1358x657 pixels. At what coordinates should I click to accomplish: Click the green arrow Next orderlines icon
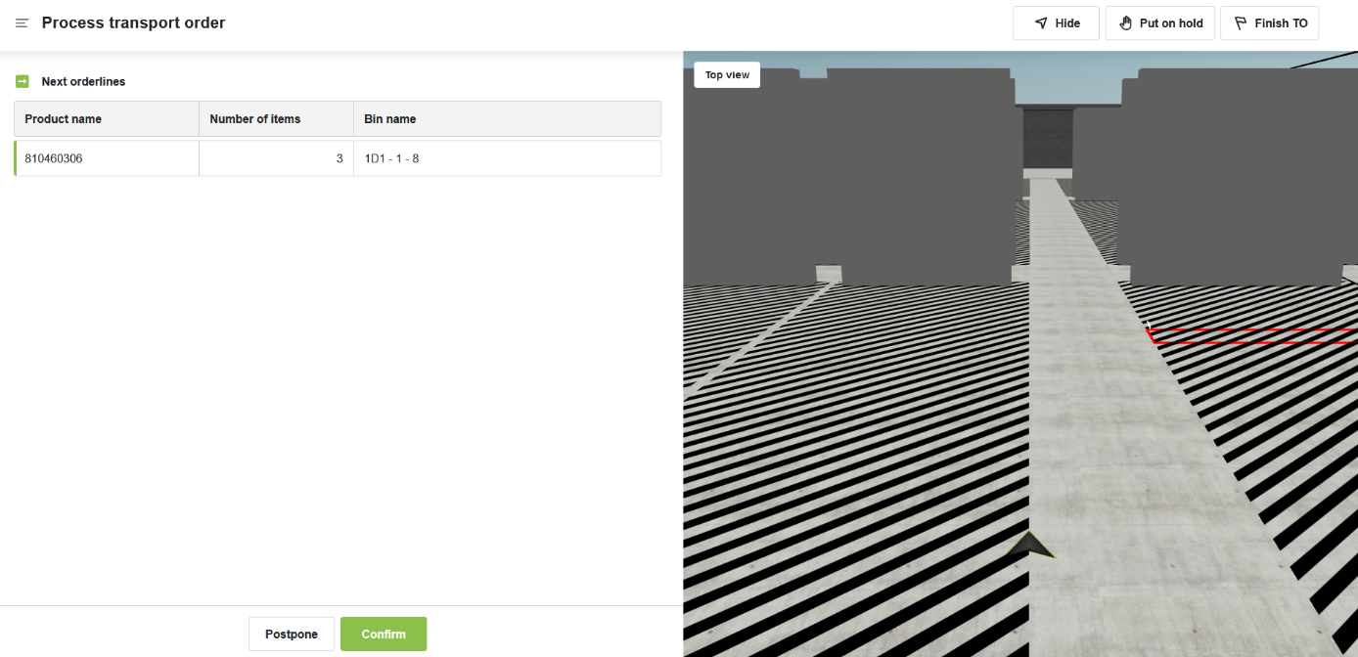[x=22, y=81]
